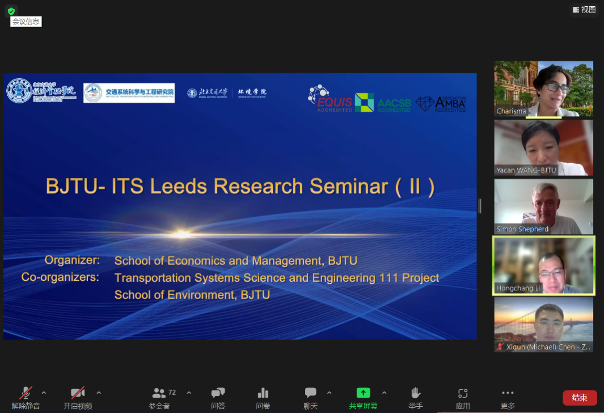This screenshot has height=413, width=604.
Task: Open the participants panel (参会者)
Action: pyautogui.click(x=160, y=398)
